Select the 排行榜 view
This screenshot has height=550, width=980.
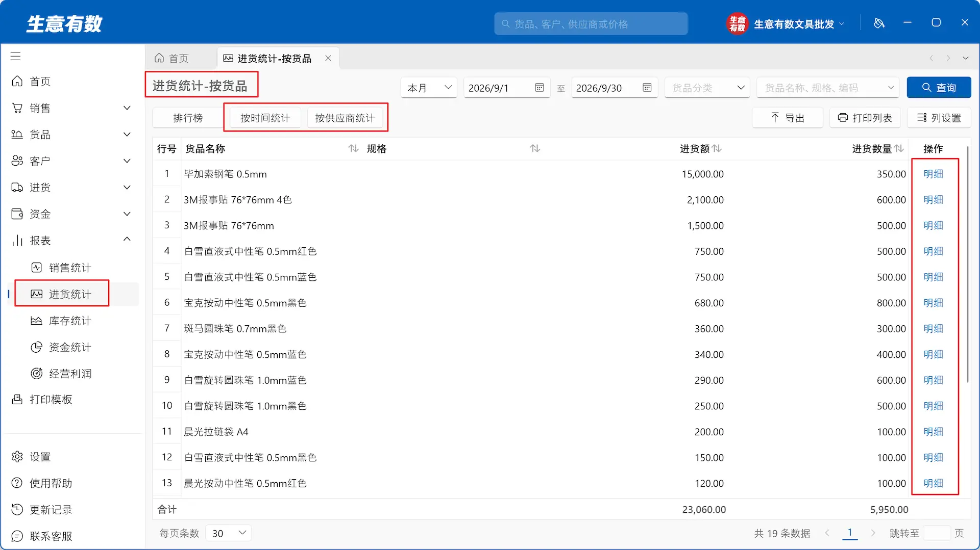(x=188, y=118)
